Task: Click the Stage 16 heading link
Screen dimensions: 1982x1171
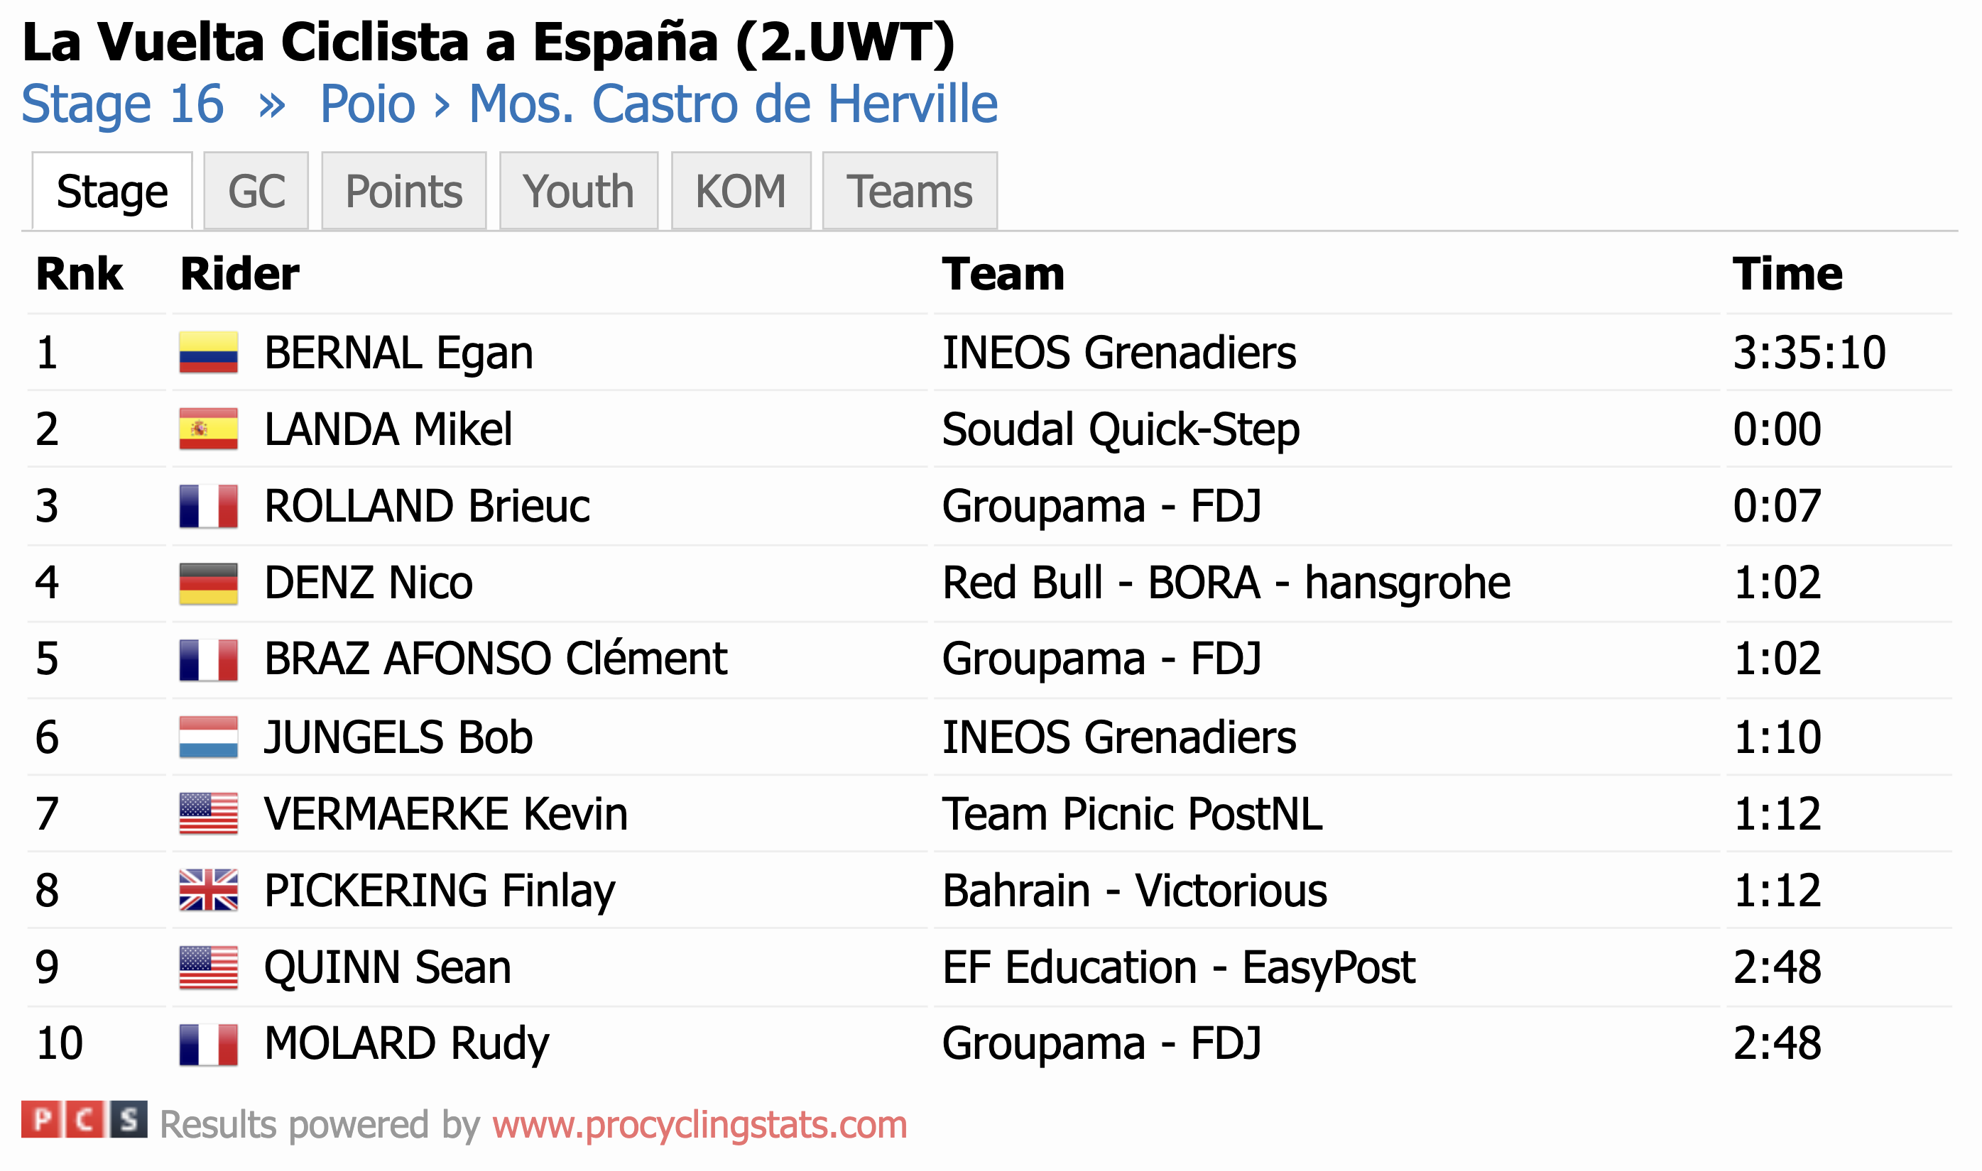Action: tap(122, 104)
